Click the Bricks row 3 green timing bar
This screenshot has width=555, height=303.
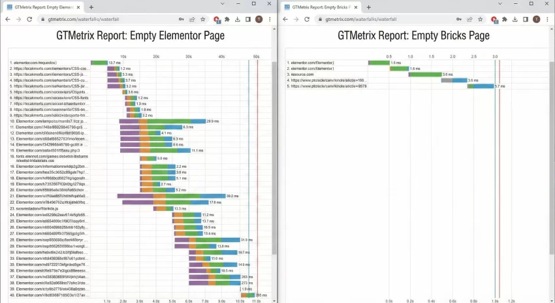(x=425, y=74)
